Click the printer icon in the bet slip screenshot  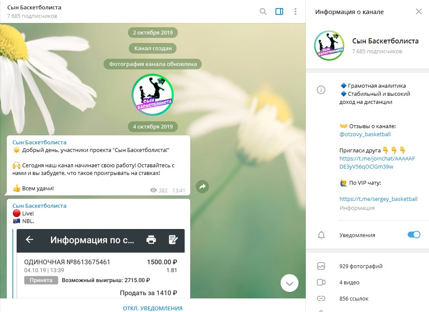coord(151,240)
